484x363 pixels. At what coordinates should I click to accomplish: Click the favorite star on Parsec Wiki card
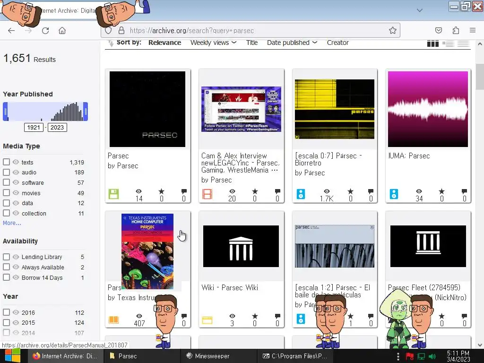tap(255, 316)
